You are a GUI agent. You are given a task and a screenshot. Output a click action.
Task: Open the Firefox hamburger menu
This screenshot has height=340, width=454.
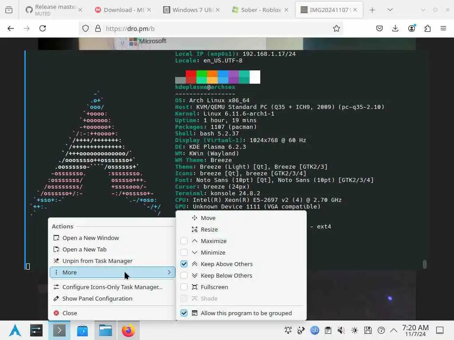(443, 28)
